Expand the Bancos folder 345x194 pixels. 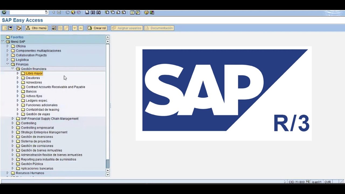(18, 91)
